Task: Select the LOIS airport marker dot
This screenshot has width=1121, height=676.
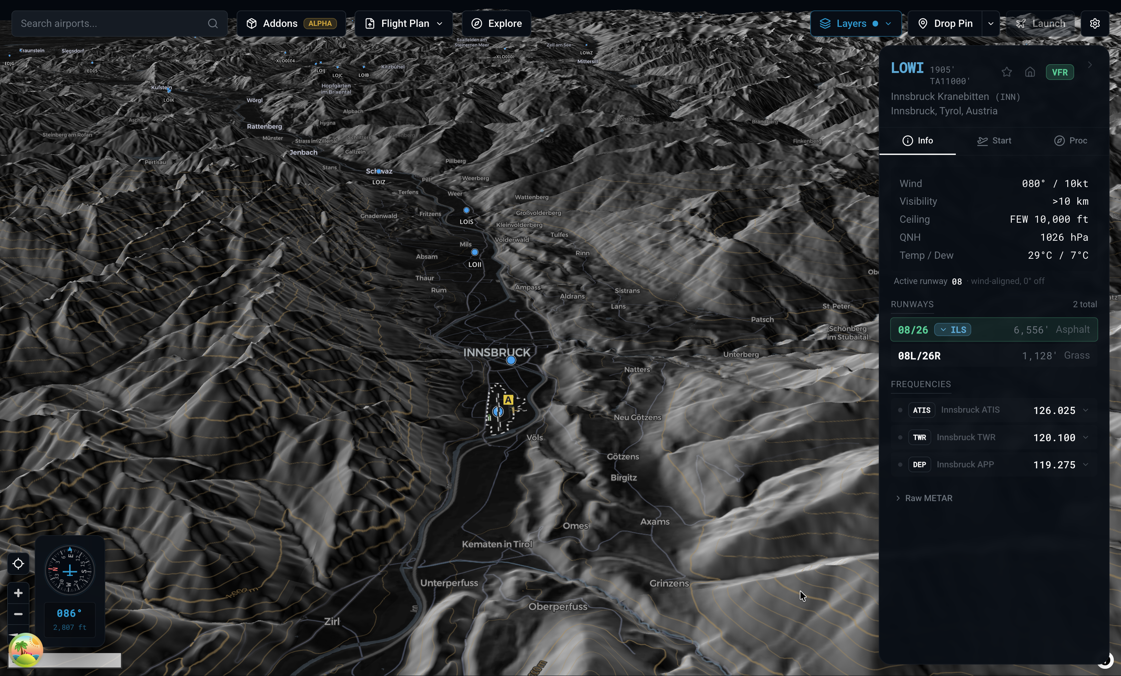Action: coord(466,210)
